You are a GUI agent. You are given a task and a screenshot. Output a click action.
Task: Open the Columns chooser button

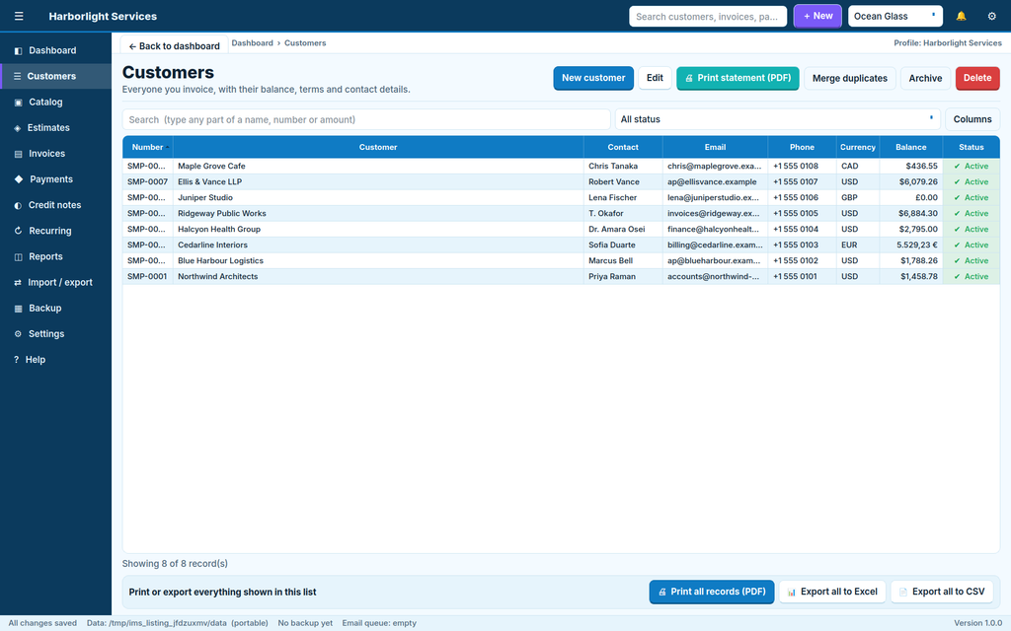coord(972,119)
